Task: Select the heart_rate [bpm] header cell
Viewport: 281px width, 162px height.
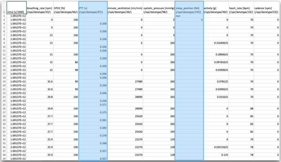Action: [x=241, y=8]
